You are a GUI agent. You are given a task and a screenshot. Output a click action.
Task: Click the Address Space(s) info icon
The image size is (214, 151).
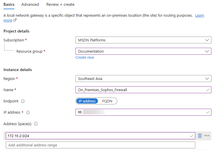36,124
